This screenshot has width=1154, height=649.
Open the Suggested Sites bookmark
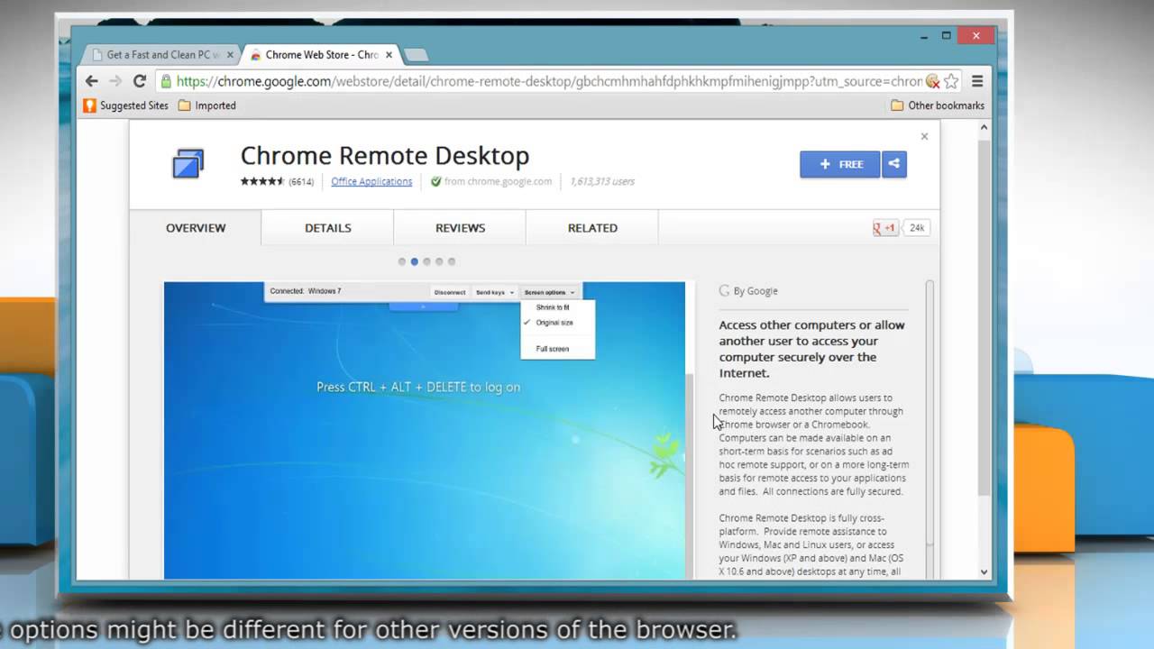tap(126, 105)
